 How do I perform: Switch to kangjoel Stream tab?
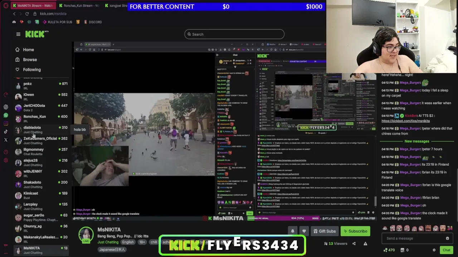(x=116, y=5)
